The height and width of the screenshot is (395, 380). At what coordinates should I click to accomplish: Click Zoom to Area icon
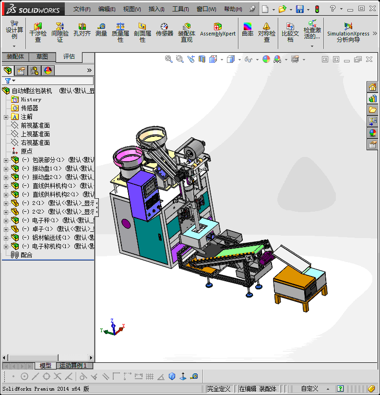180,59
